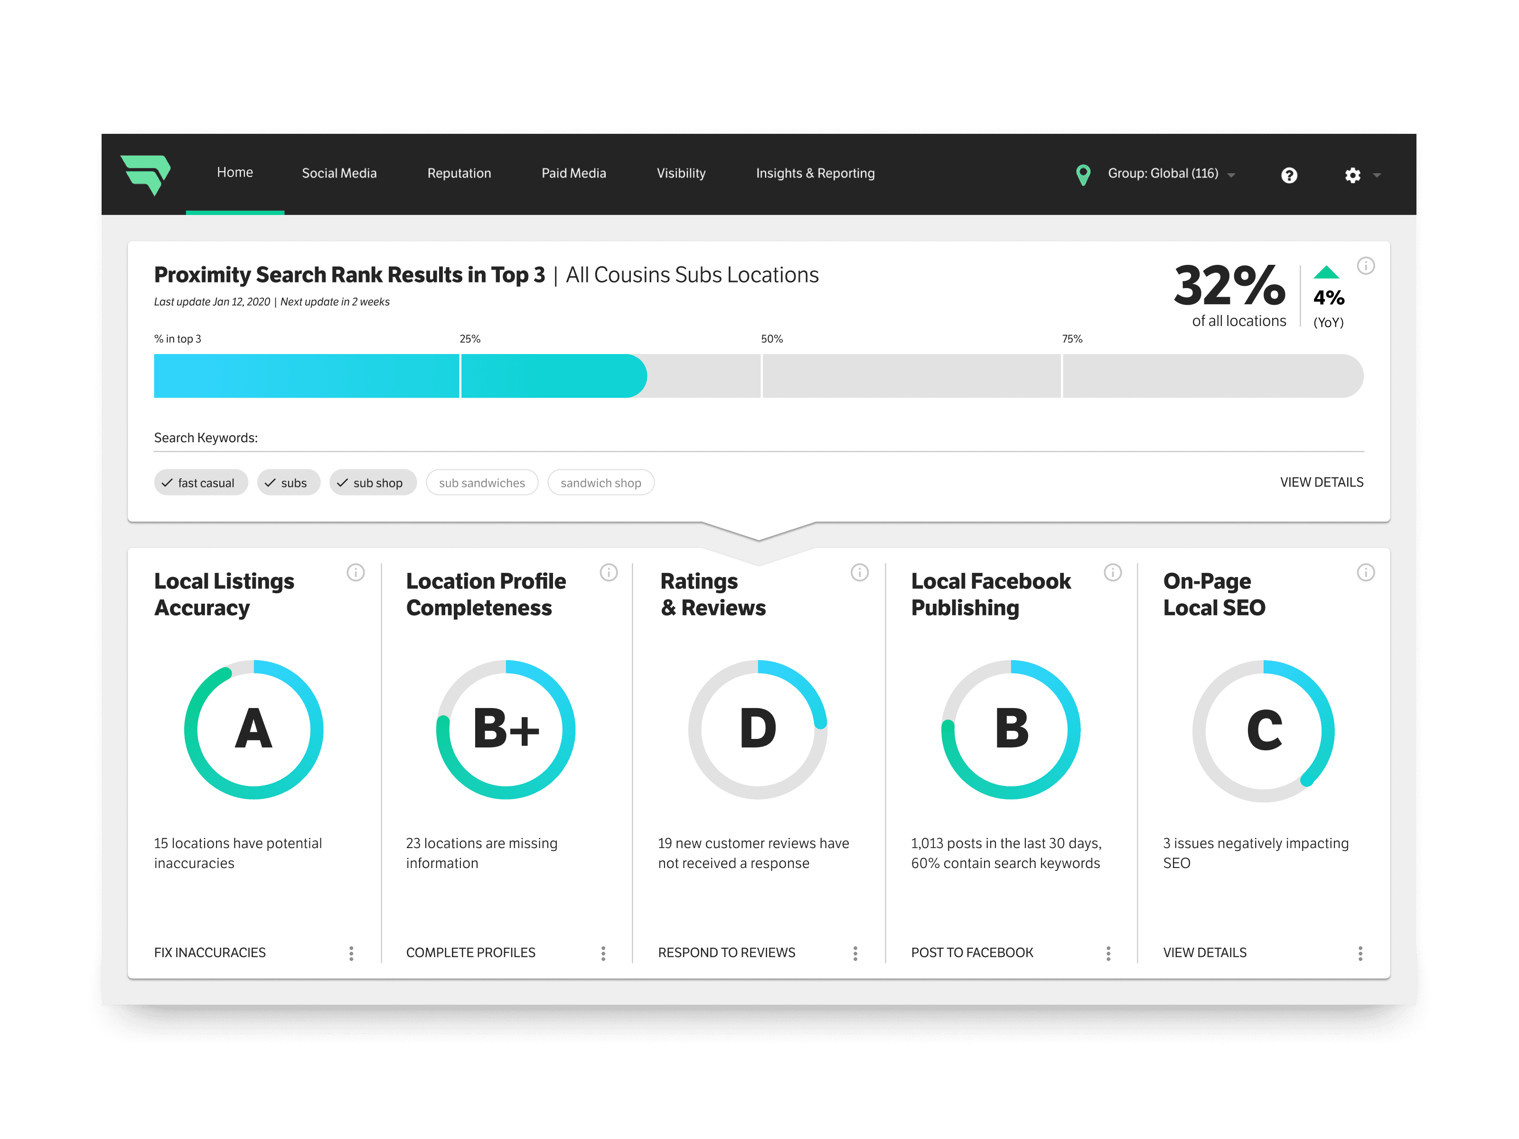This screenshot has height=1139, width=1519.
Task: Click the grade B ring for Facebook Publishing
Action: pos(1011,729)
